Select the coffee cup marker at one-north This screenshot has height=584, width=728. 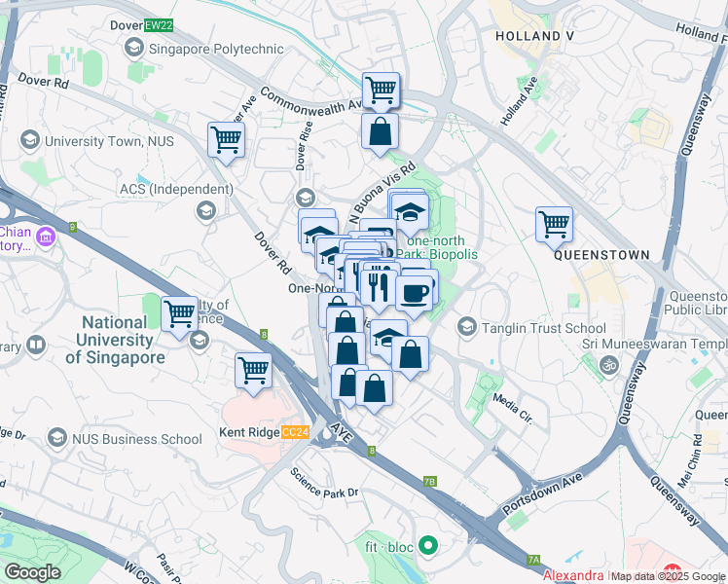414,294
